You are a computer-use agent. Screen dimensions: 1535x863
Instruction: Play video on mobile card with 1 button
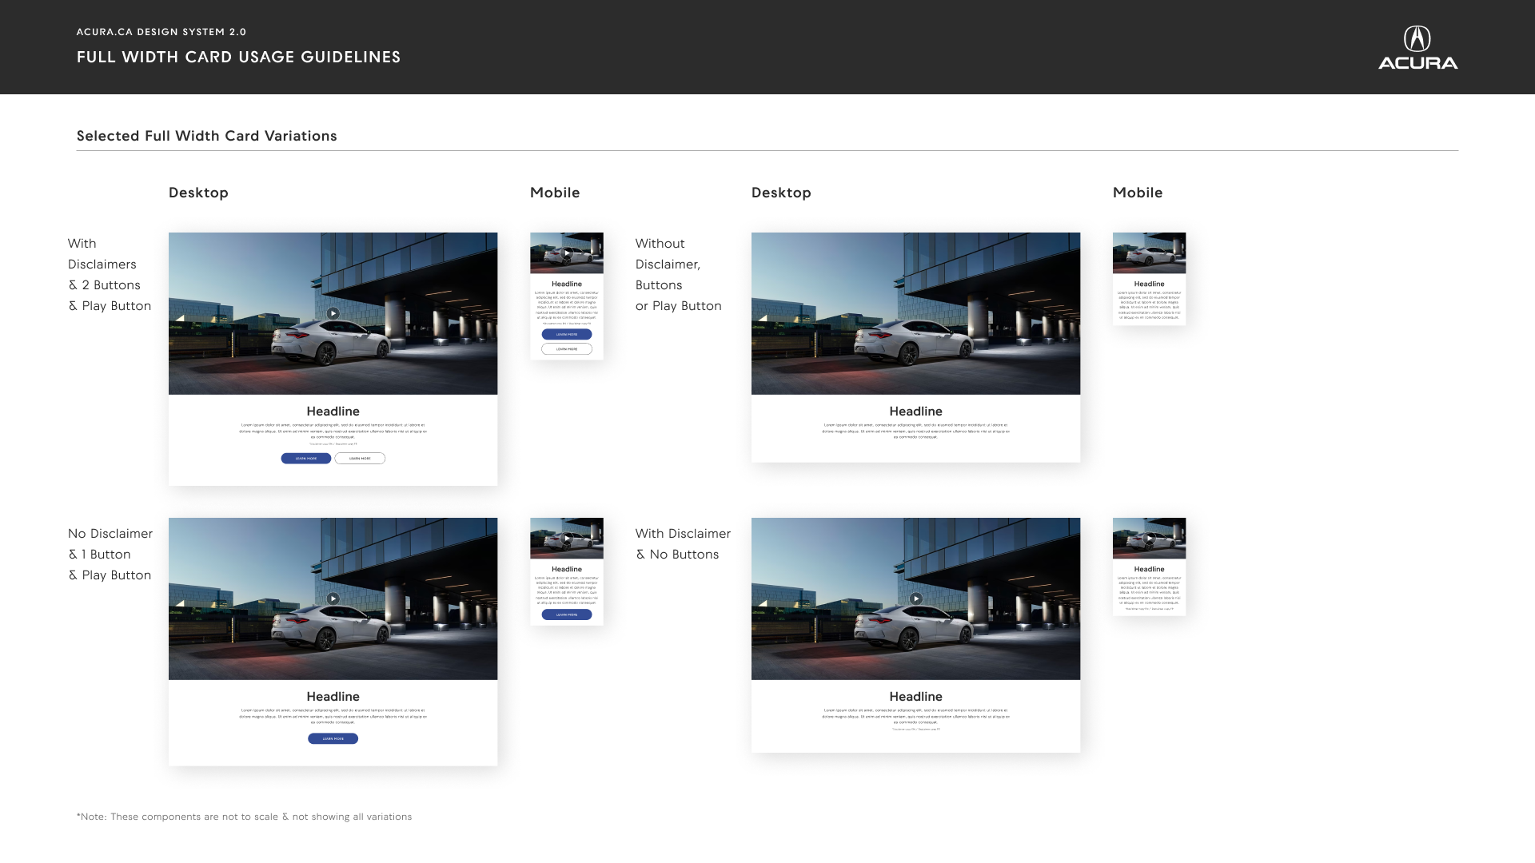567,539
